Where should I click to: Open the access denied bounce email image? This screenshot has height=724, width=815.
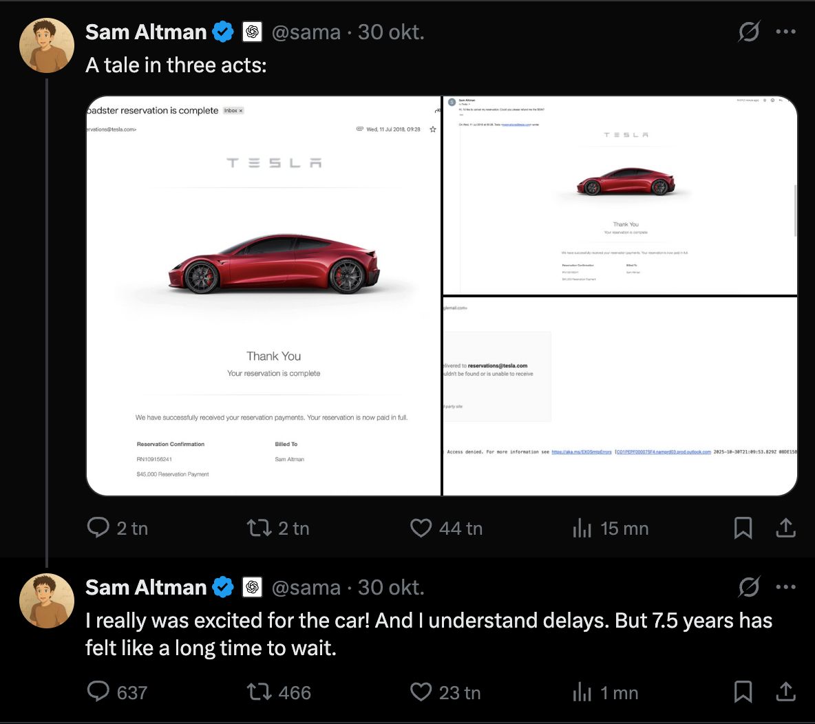tap(620, 396)
